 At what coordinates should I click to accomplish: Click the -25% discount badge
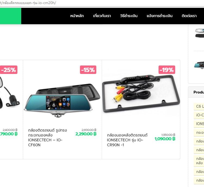click(x=9, y=70)
